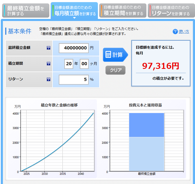Click the help icon beside 積立期間
Image resolution: width=195 pixels, height=184 pixels.
tap(48, 64)
